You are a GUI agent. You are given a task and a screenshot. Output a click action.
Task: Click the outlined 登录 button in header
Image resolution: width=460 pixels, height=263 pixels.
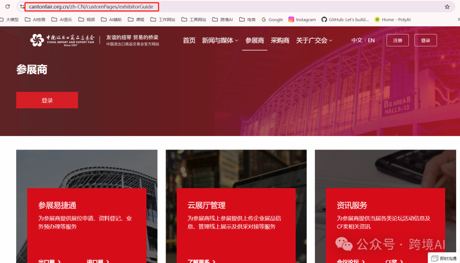425,40
